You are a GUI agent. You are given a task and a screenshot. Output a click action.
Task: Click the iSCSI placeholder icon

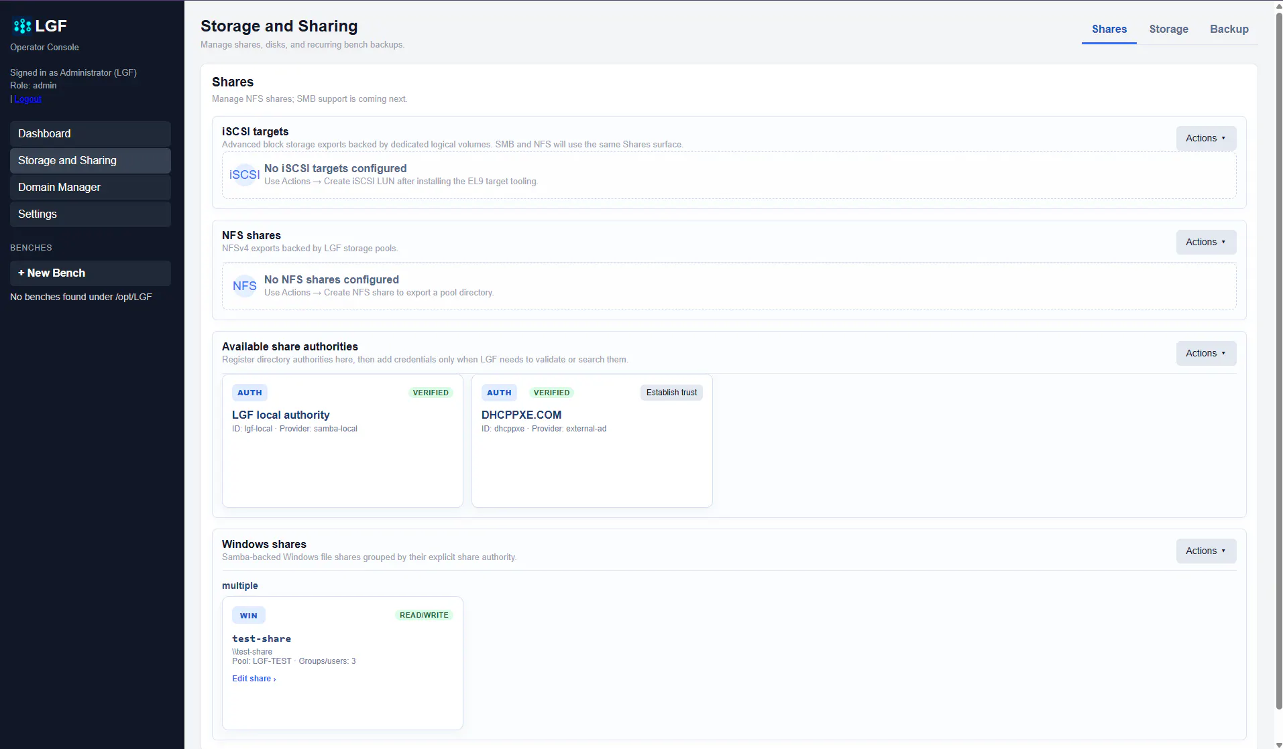pos(244,175)
